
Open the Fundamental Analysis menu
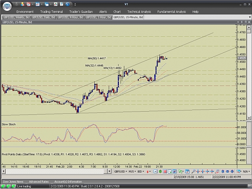[x=171, y=12]
